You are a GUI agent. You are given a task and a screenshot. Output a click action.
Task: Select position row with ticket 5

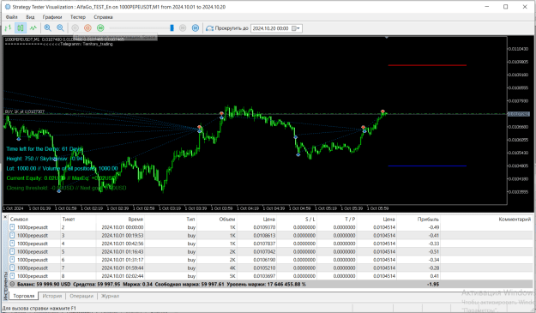(270, 251)
